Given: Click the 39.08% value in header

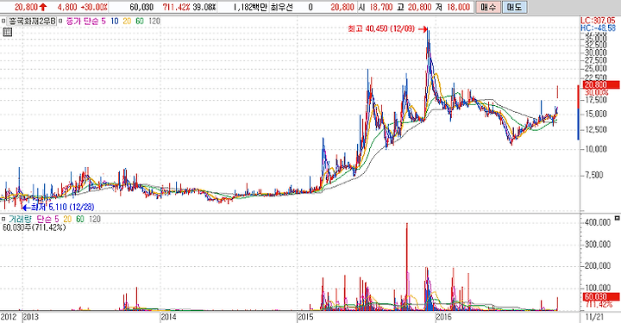Looking at the screenshot, I should coord(204,7).
